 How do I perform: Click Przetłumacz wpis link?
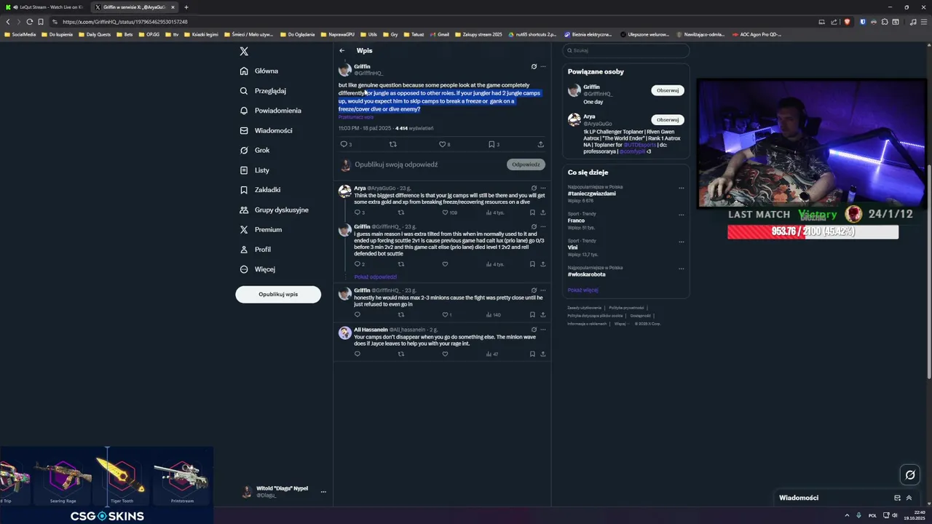[x=356, y=117]
